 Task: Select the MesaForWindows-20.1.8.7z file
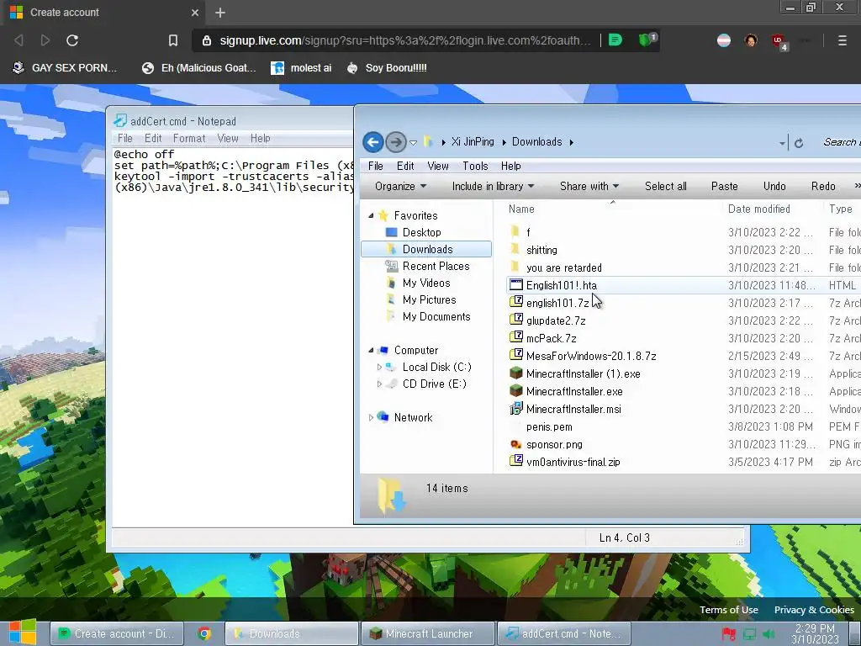(591, 356)
